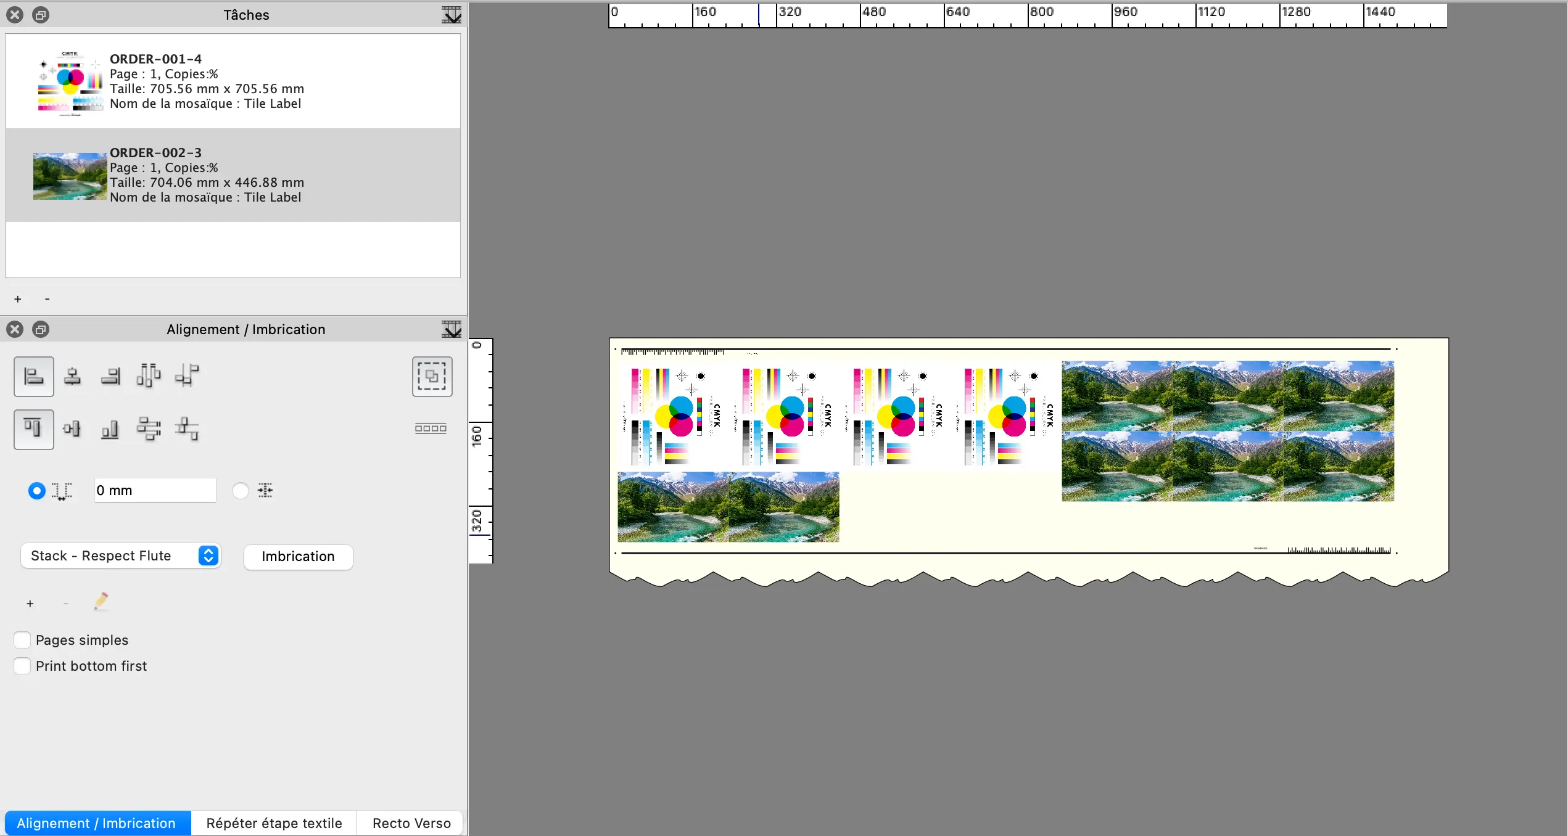1568x836 pixels.
Task: Click the vertical stagger alignment icon
Action: 187,428
